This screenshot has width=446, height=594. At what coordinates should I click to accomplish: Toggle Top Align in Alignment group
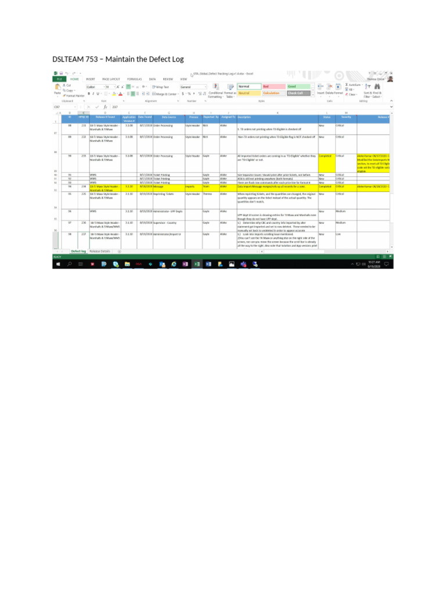point(128,87)
